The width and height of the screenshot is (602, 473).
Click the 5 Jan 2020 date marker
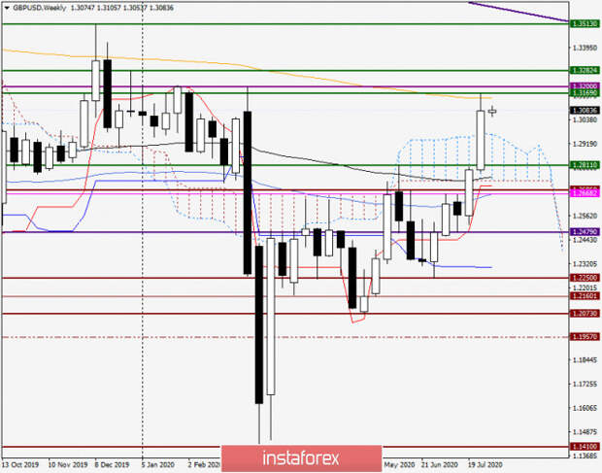[x=156, y=465]
